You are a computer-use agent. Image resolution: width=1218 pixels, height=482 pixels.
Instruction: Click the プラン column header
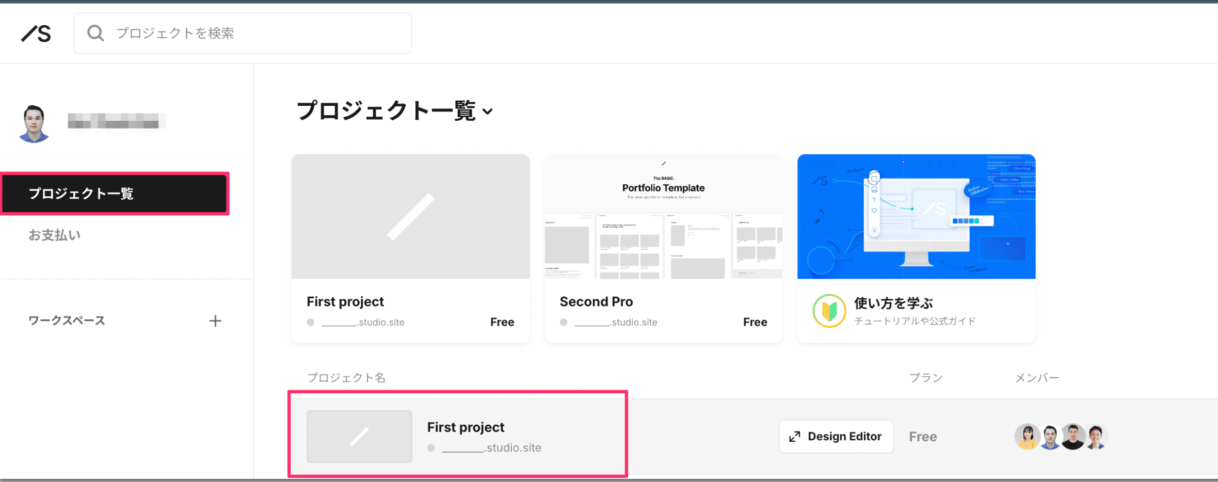[x=926, y=378]
